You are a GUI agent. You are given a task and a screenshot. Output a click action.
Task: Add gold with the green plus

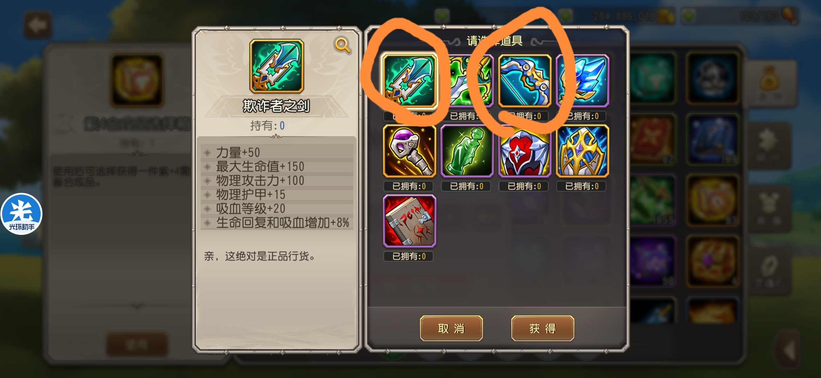tap(566, 16)
